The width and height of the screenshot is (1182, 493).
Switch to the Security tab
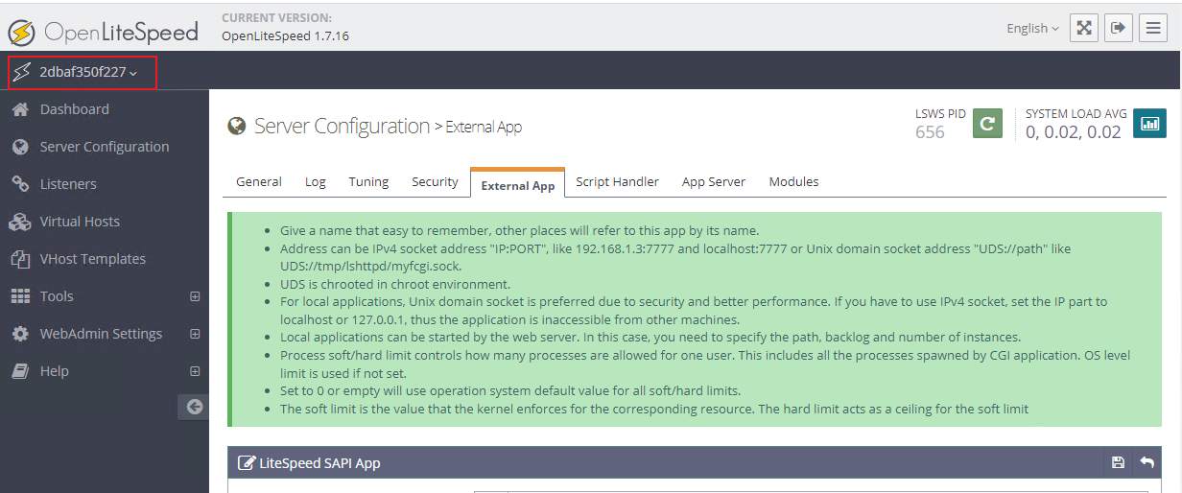pyautogui.click(x=435, y=181)
